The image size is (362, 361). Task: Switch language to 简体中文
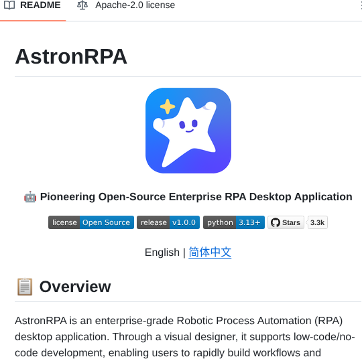click(x=210, y=252)
